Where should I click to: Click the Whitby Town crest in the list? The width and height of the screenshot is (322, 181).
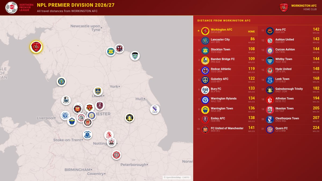coord(270,61)
